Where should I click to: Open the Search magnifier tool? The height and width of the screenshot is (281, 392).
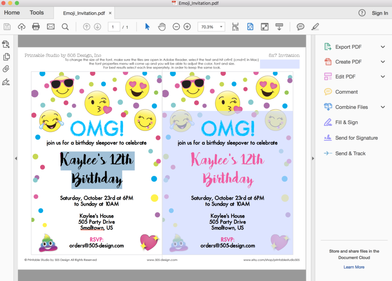tap(65, 26)
